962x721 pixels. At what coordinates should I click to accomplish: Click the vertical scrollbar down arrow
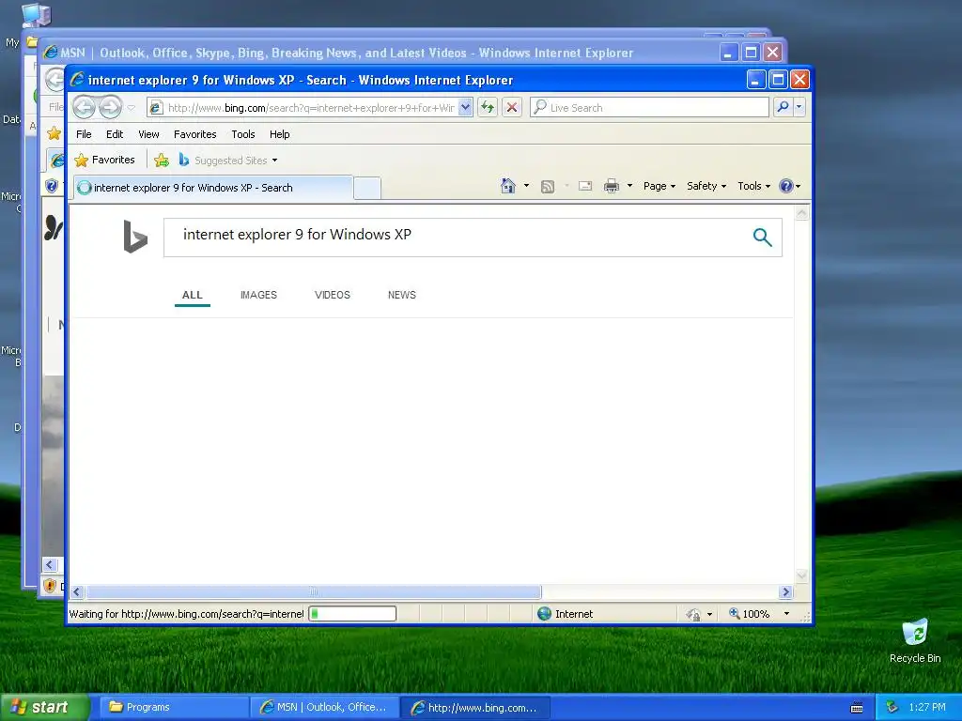click(x=801, y=575)
